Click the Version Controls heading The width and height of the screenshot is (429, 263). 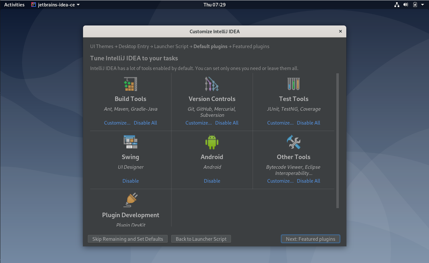click(212, 99)
